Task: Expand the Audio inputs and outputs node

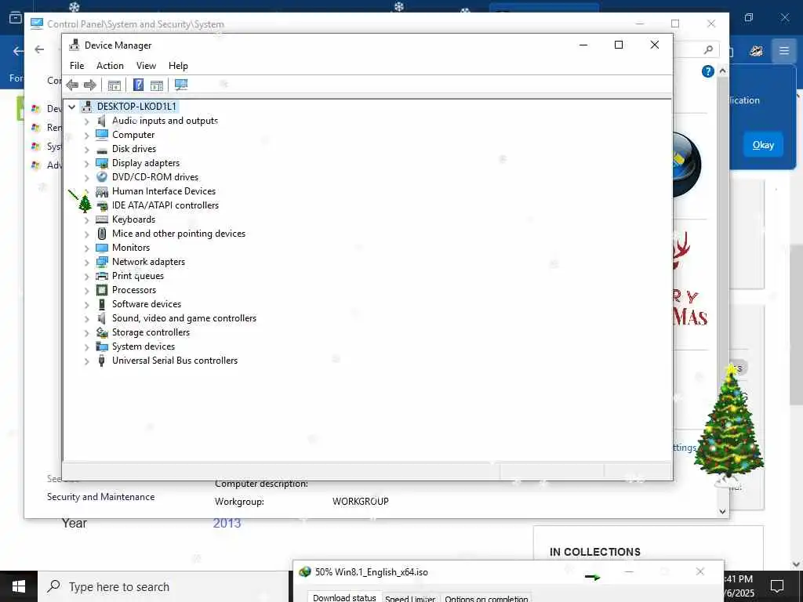Action: [86, 121]
